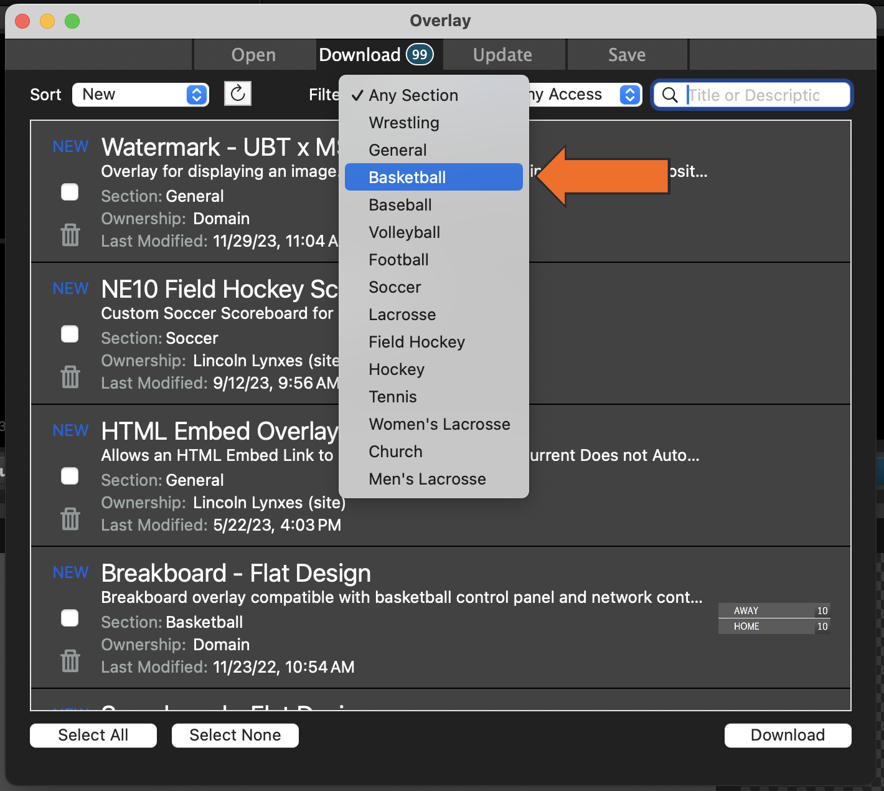
Task: Click trash icon for NE10 Field Hockey
Action: pos(70,377)
